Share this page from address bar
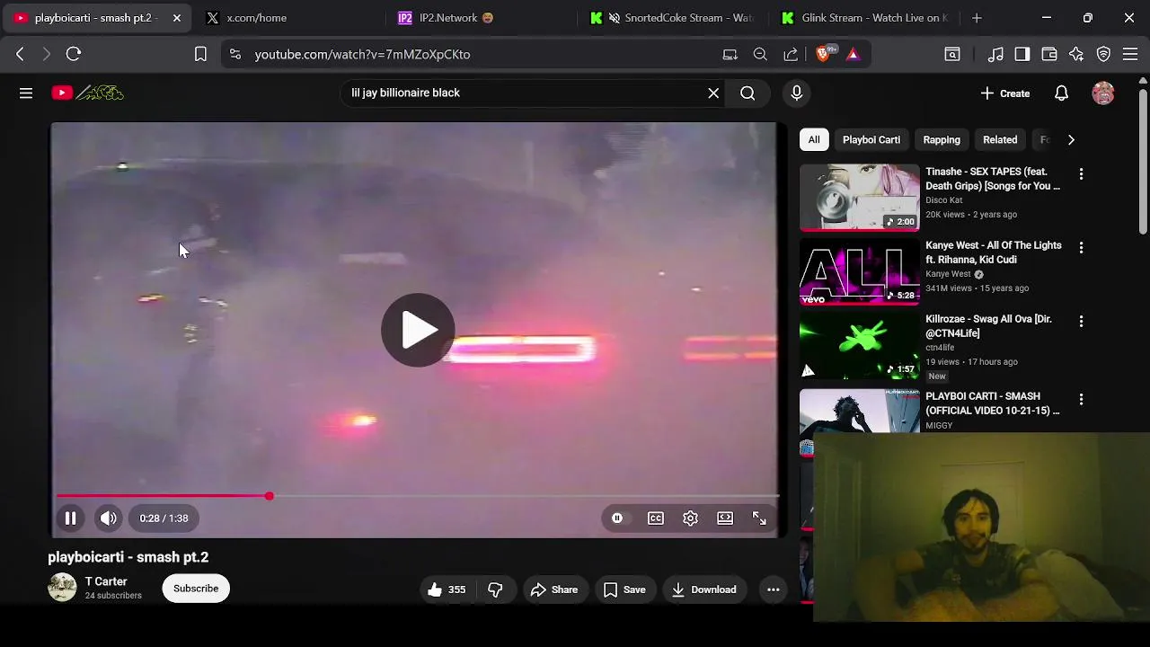Viewport: 1150px width, 647px height. point(791,54)
